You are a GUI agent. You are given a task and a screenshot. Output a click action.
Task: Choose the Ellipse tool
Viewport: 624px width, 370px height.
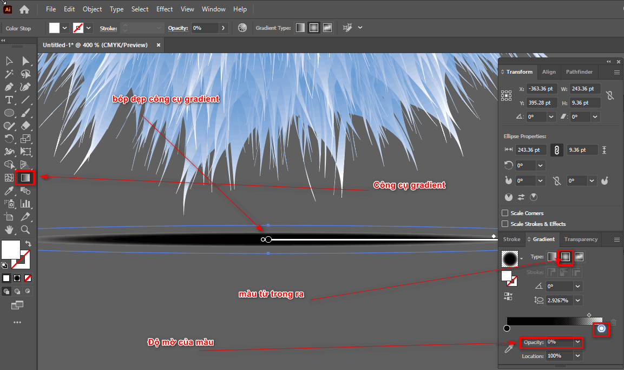pyautogui.click(x=9, y=113)
